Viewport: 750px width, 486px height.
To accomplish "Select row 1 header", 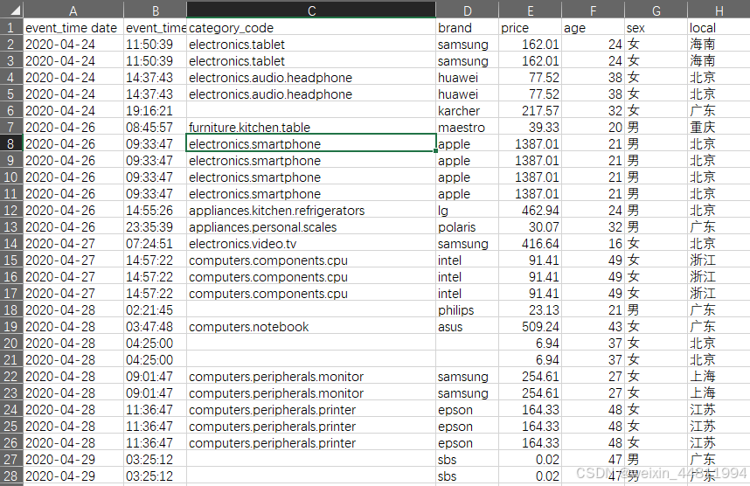I will tap(11, 28).
